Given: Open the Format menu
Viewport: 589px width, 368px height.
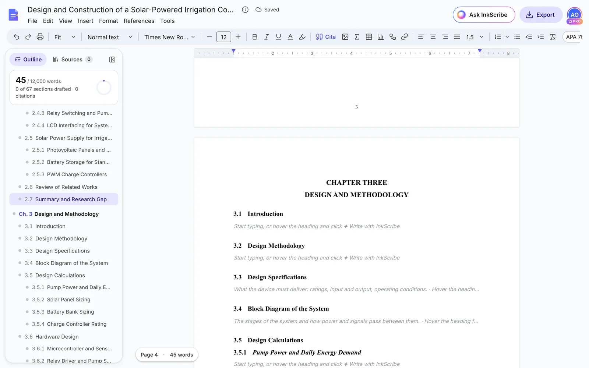Looking at the screenshot, I should click(x=109, y=21).
